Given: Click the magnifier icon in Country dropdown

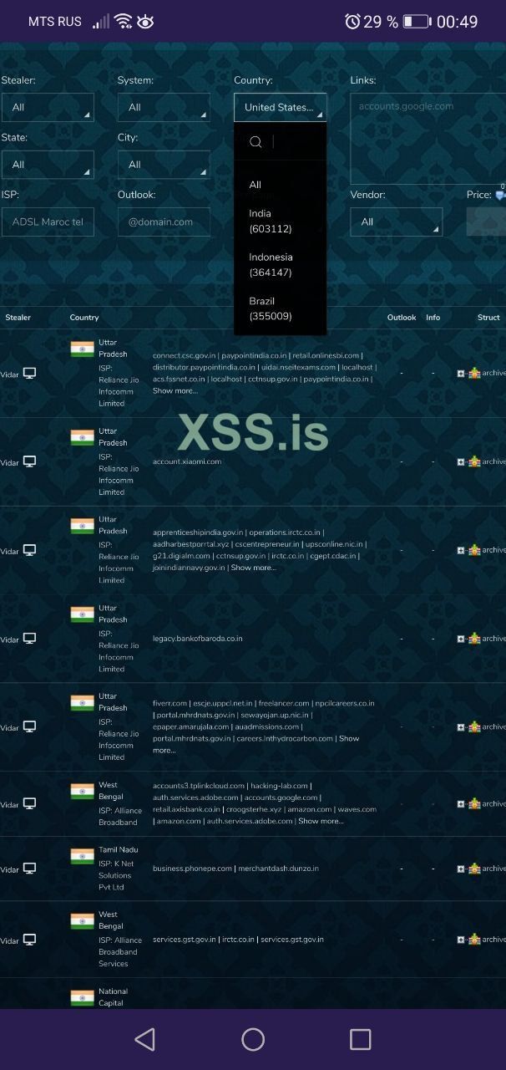Looking at the screenshot, I should (x=256, y=142).
